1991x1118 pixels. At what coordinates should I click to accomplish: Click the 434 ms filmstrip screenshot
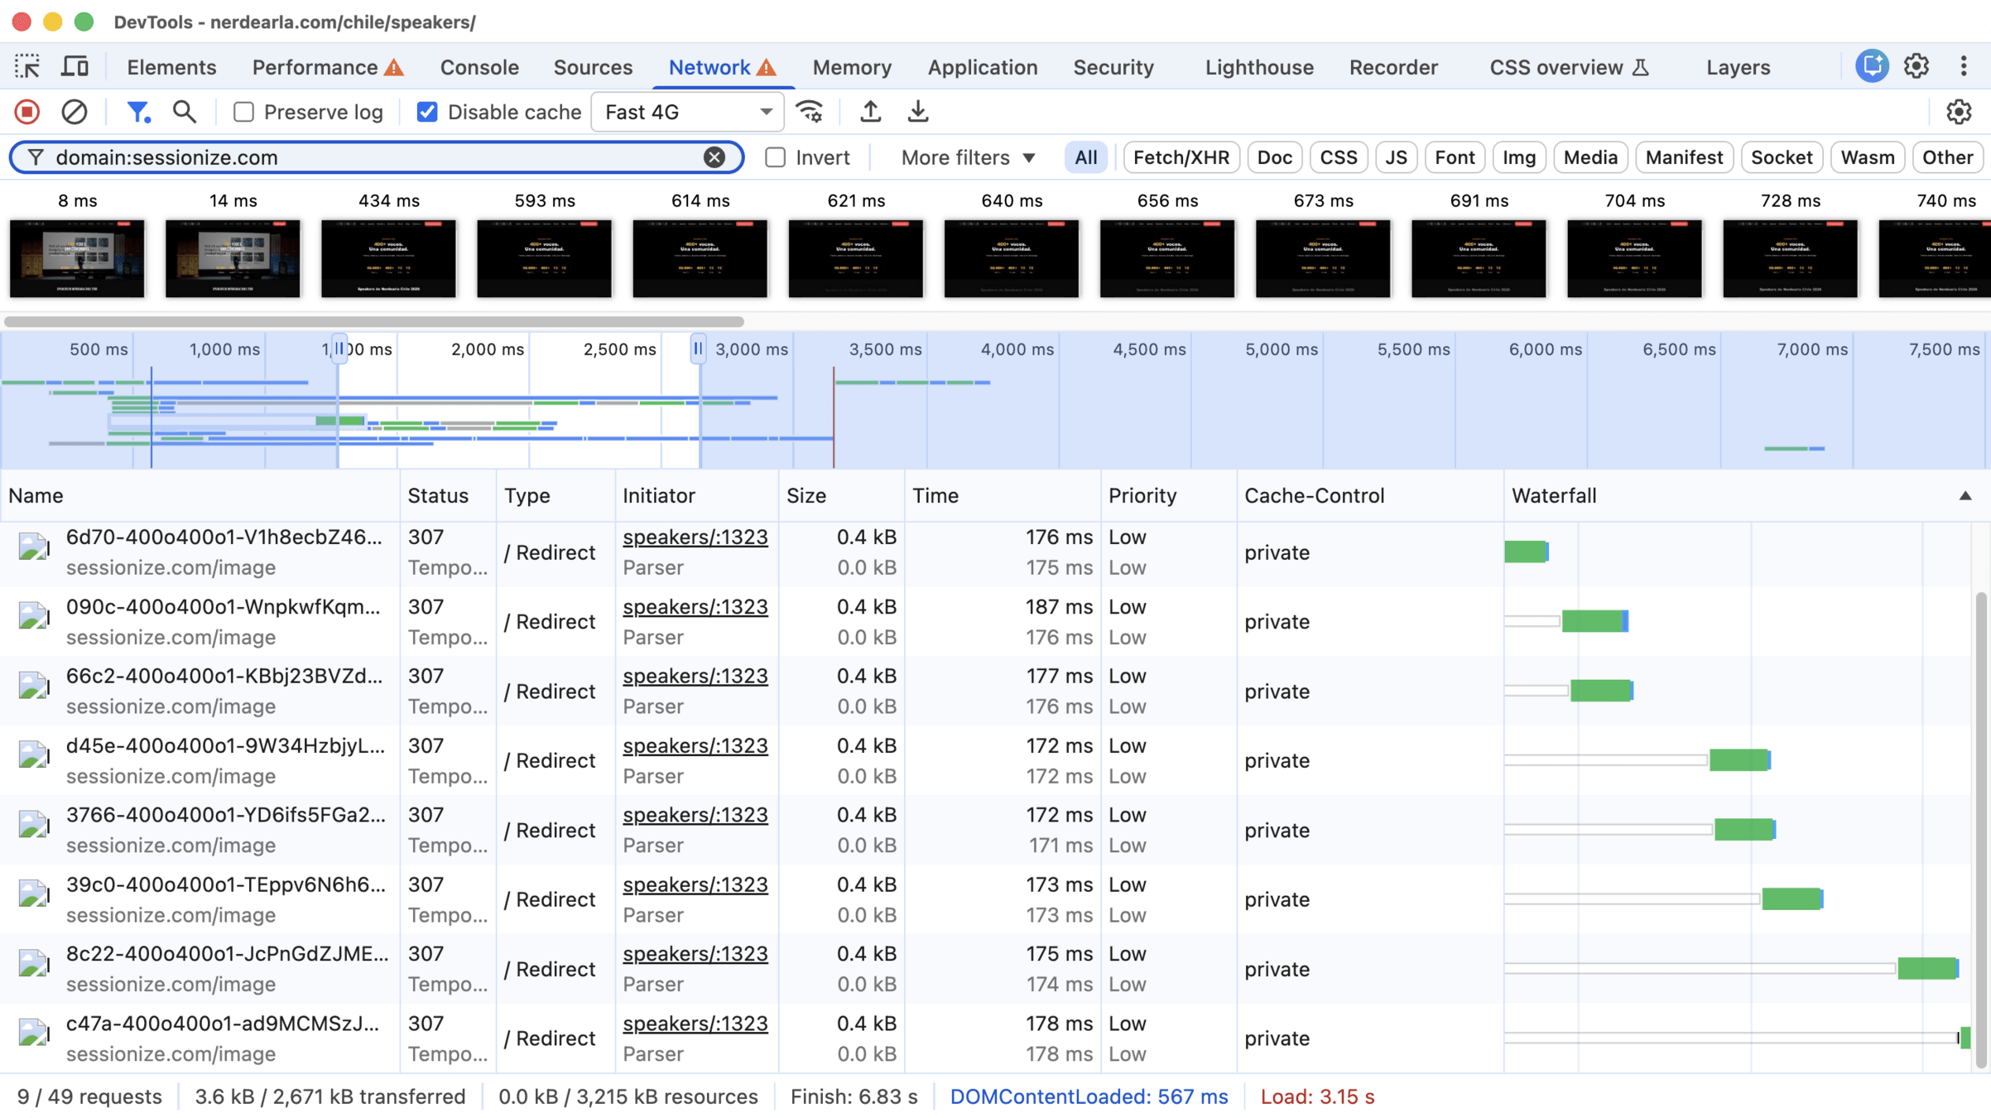pos(388,258)
